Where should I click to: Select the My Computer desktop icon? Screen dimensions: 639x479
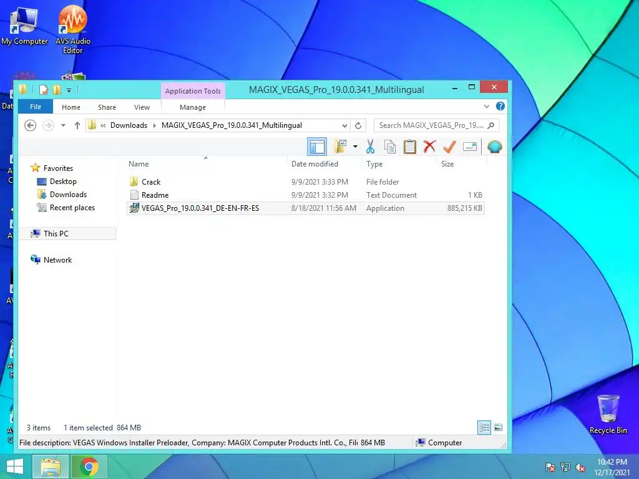(24, 25)
